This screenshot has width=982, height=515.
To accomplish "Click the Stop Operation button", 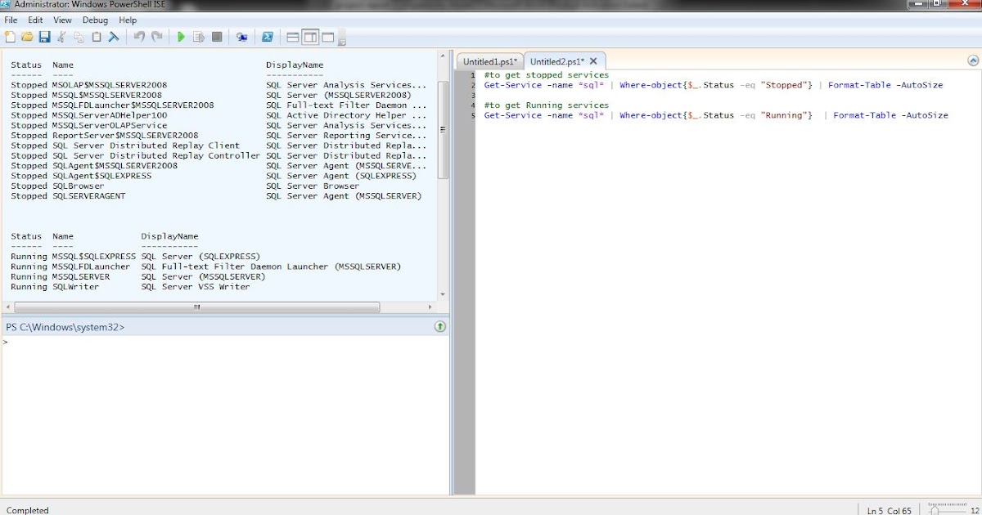I will coord(216,37).
